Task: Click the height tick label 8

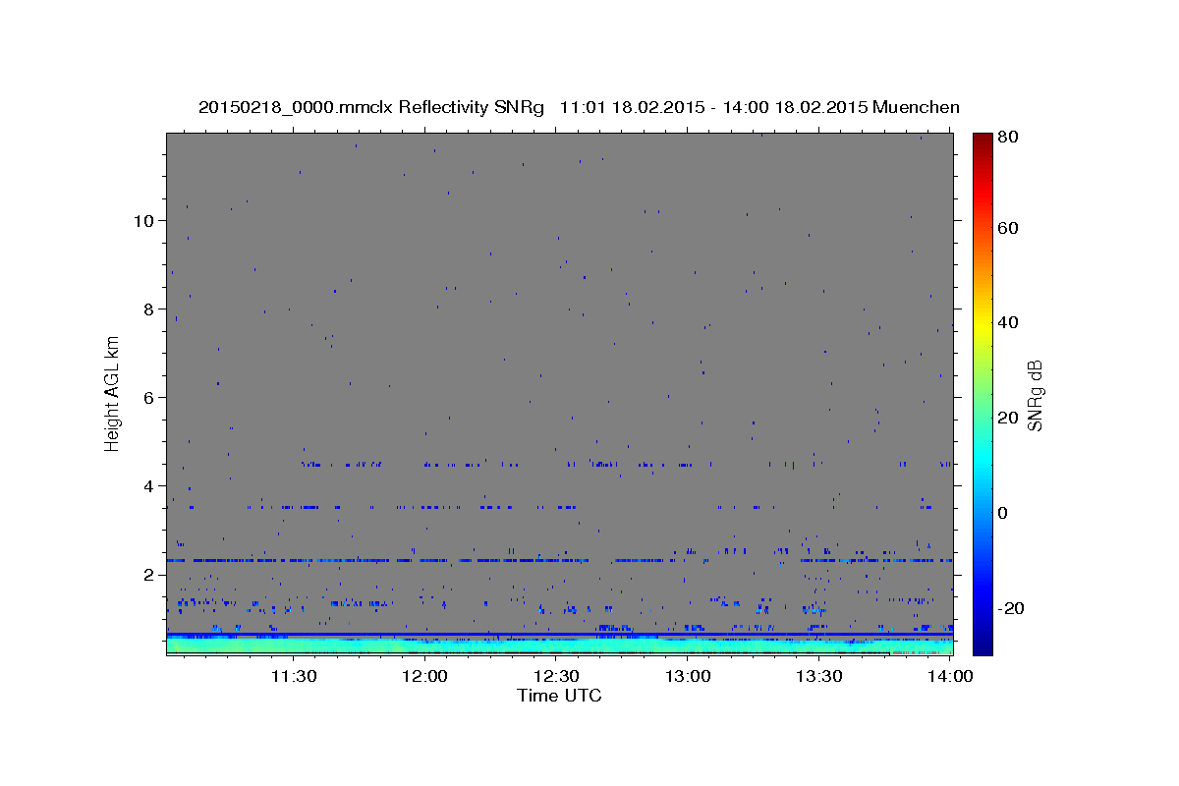Action: point(148,309)
